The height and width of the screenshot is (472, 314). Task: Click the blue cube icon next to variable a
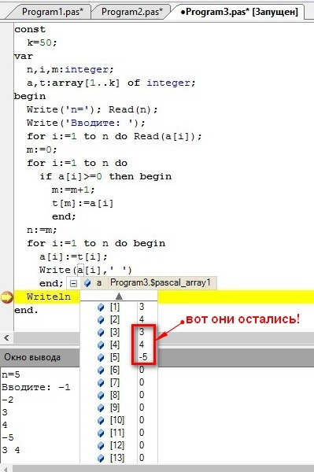point(87,283)
